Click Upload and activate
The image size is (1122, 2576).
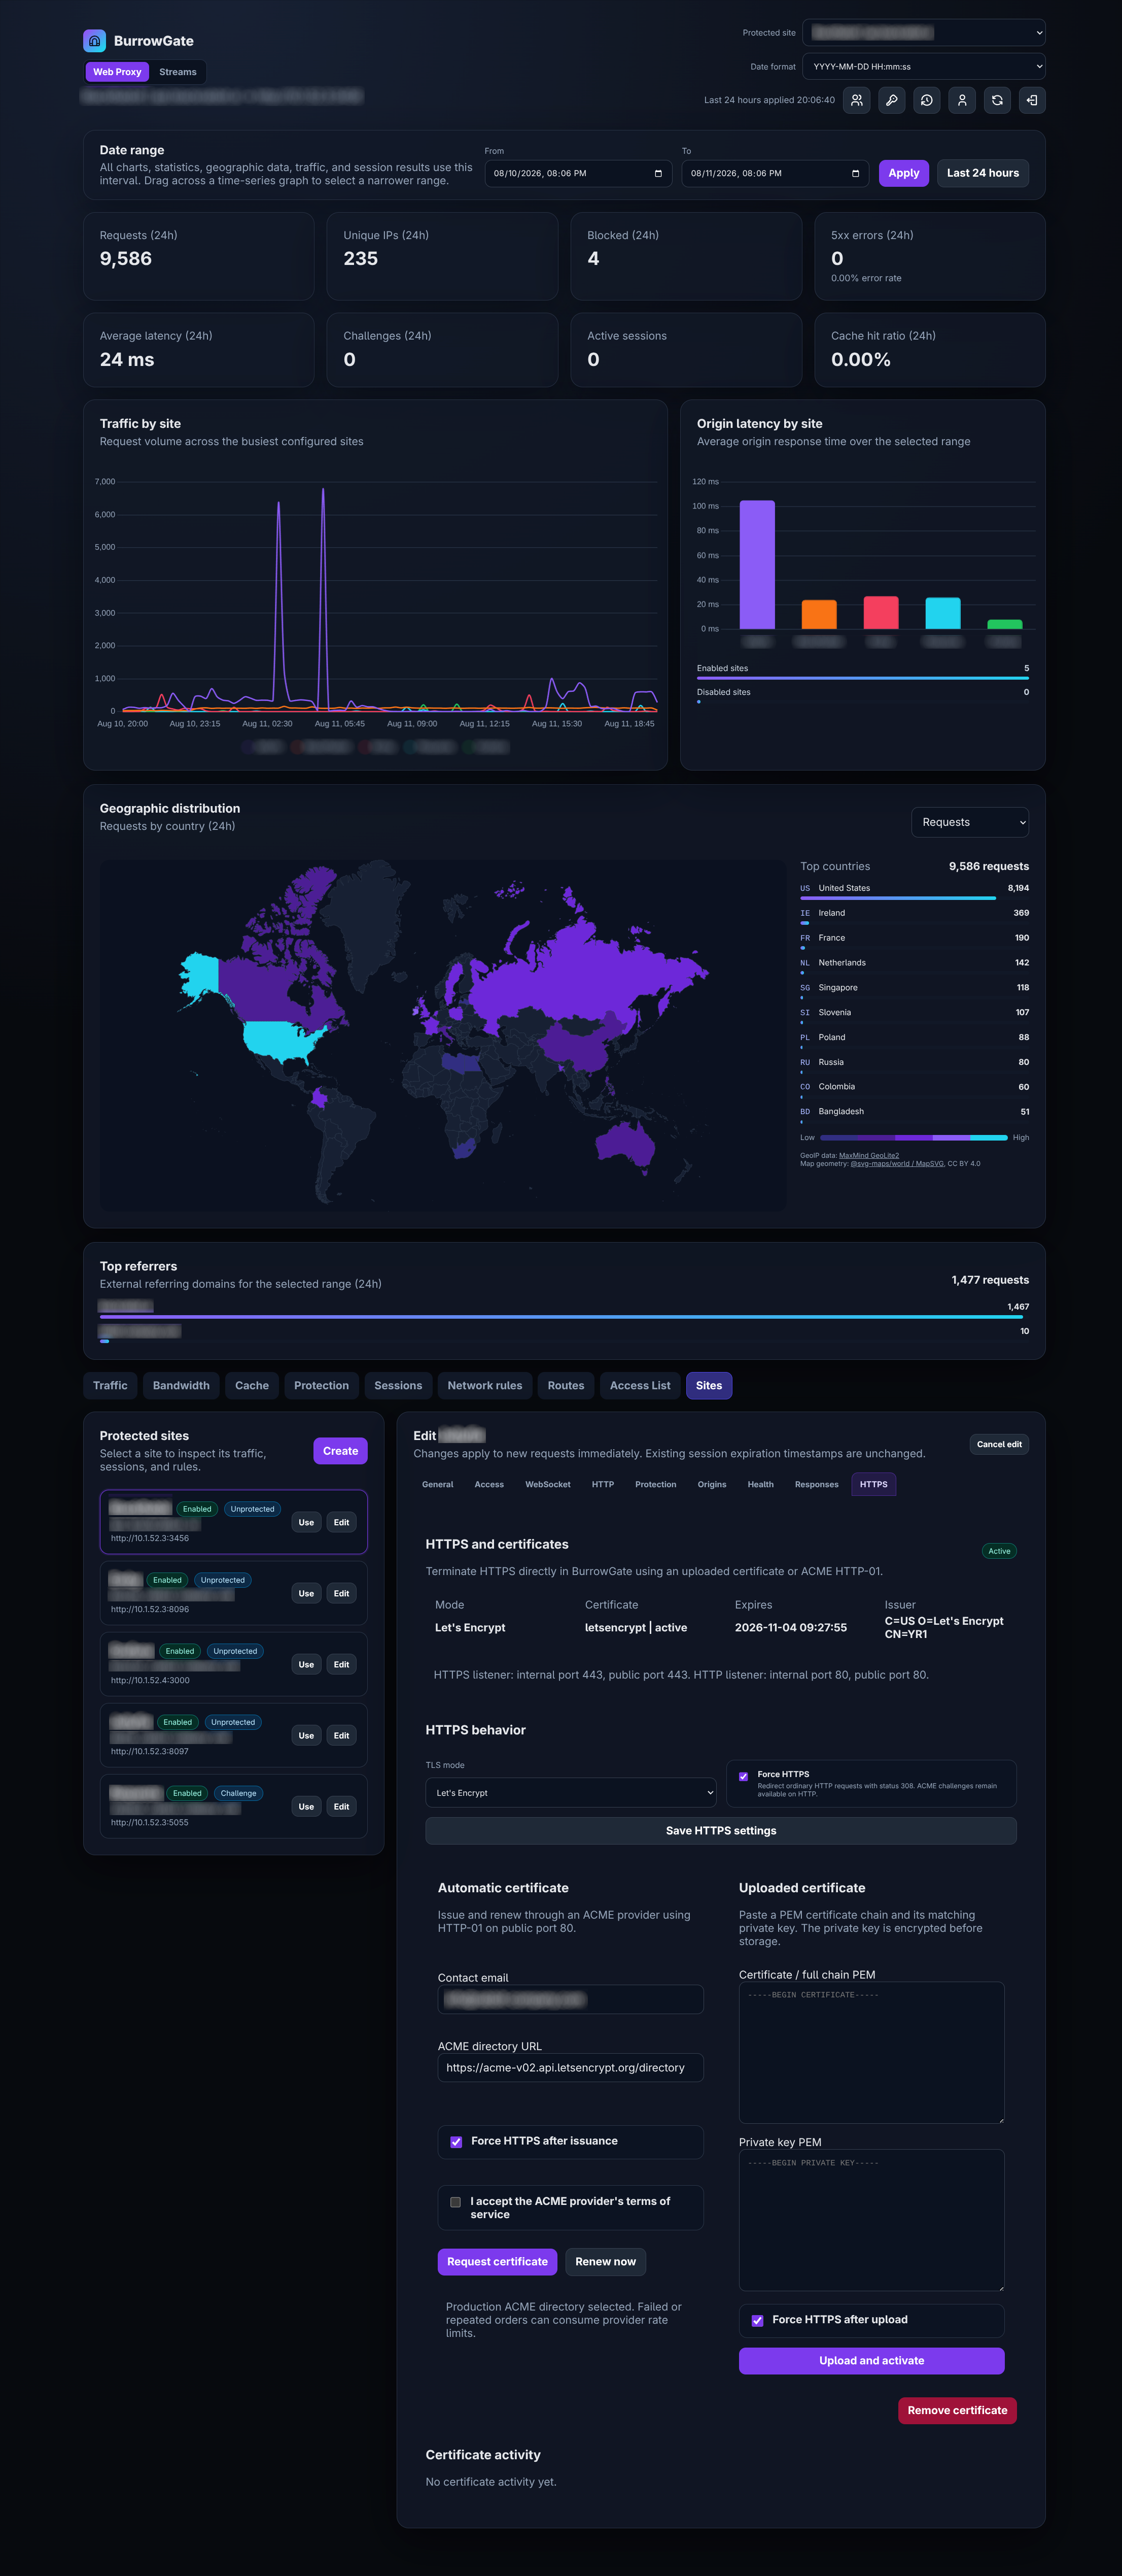pyautogui.click(x=871, y=2360)
